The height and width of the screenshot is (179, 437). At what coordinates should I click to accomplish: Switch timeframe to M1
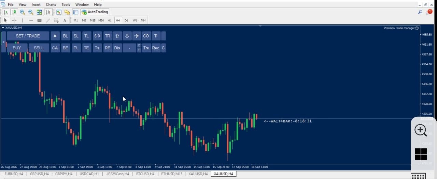point(76,20)
